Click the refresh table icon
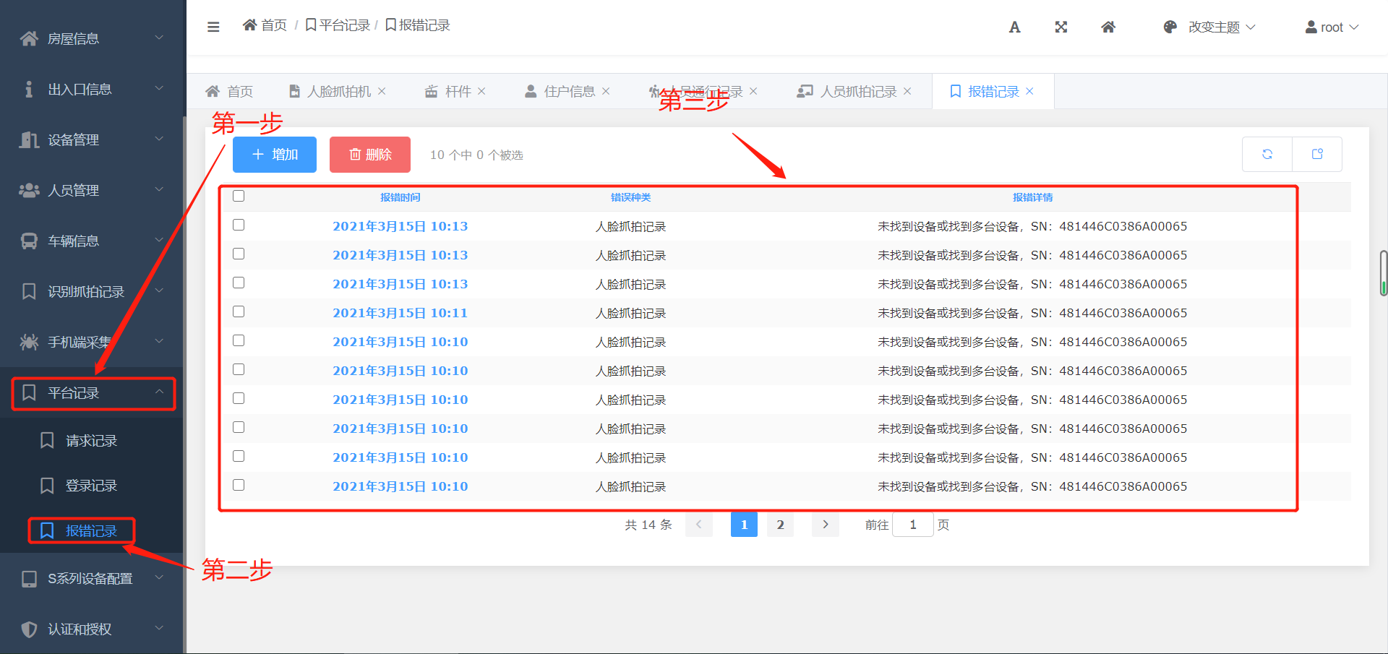Image resolution: width=1388 pixels, height=654 pixels. [x=1267, y=154]
